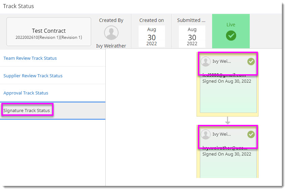Click the contract number 2022002610 revision text
287x191 pixels.
click(x=49, y=37)
